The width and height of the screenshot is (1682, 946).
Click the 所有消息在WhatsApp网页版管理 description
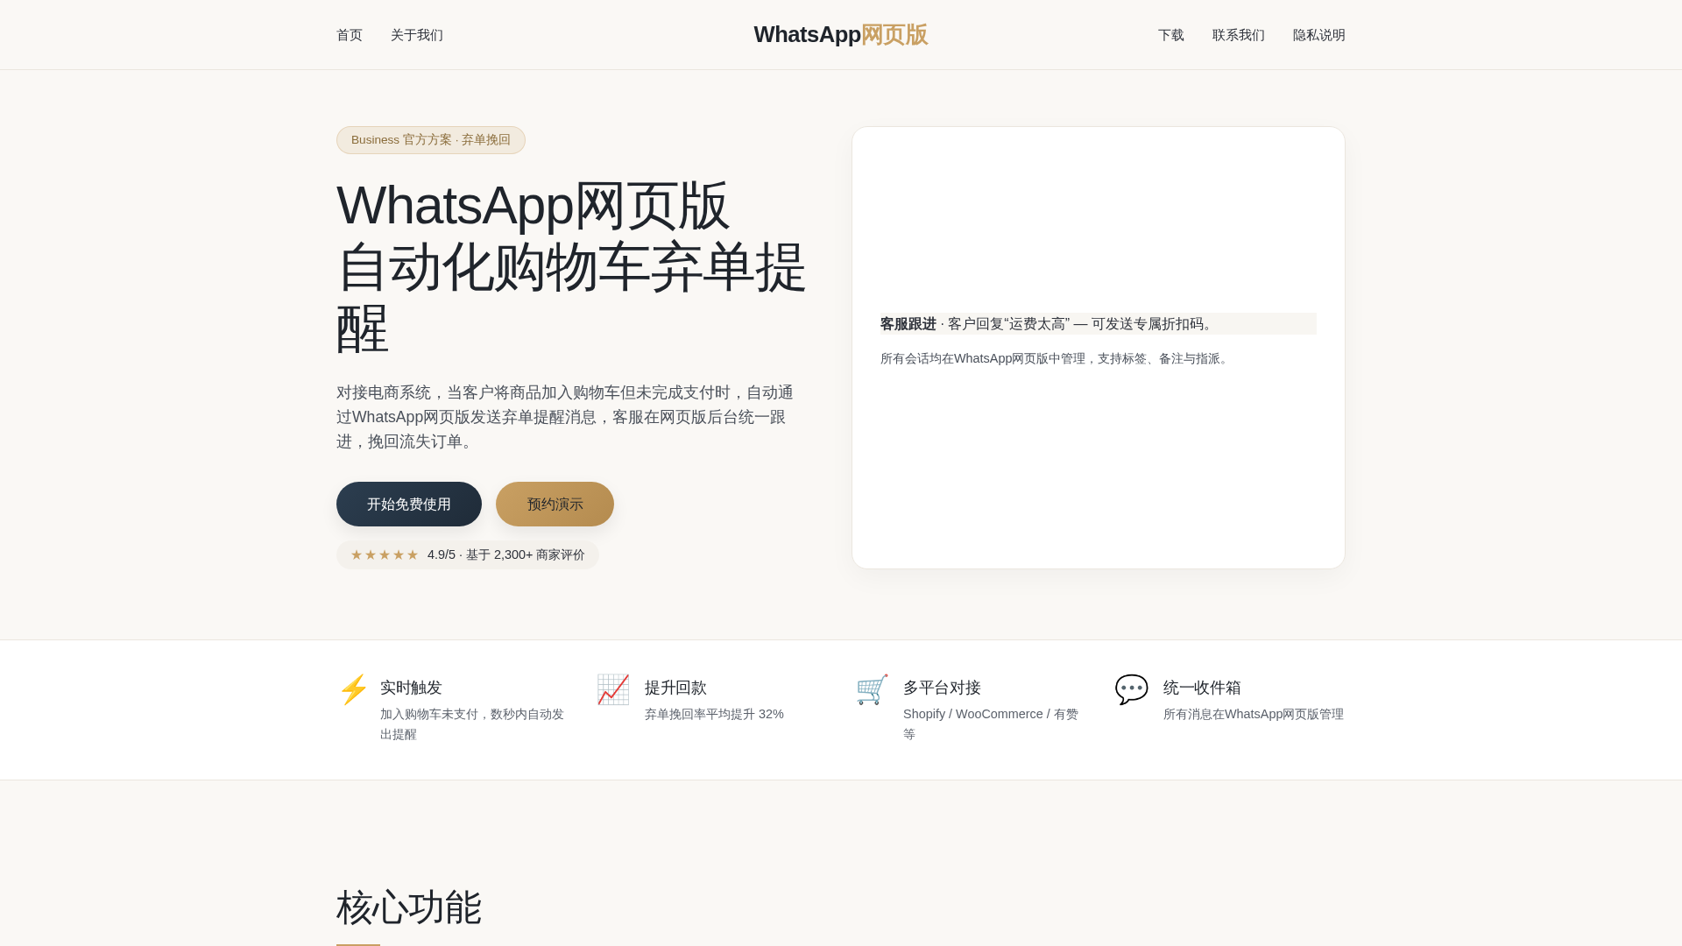(x=1254, y=714)
